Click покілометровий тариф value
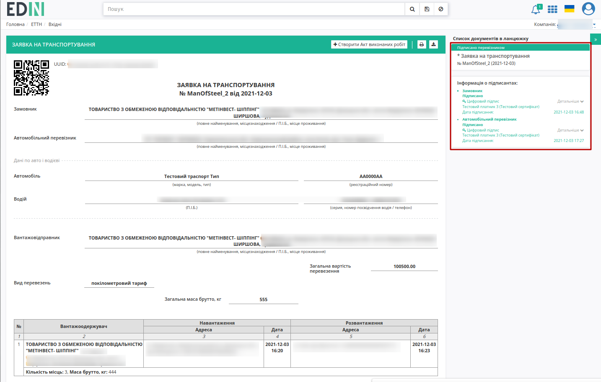 point(119,284)
